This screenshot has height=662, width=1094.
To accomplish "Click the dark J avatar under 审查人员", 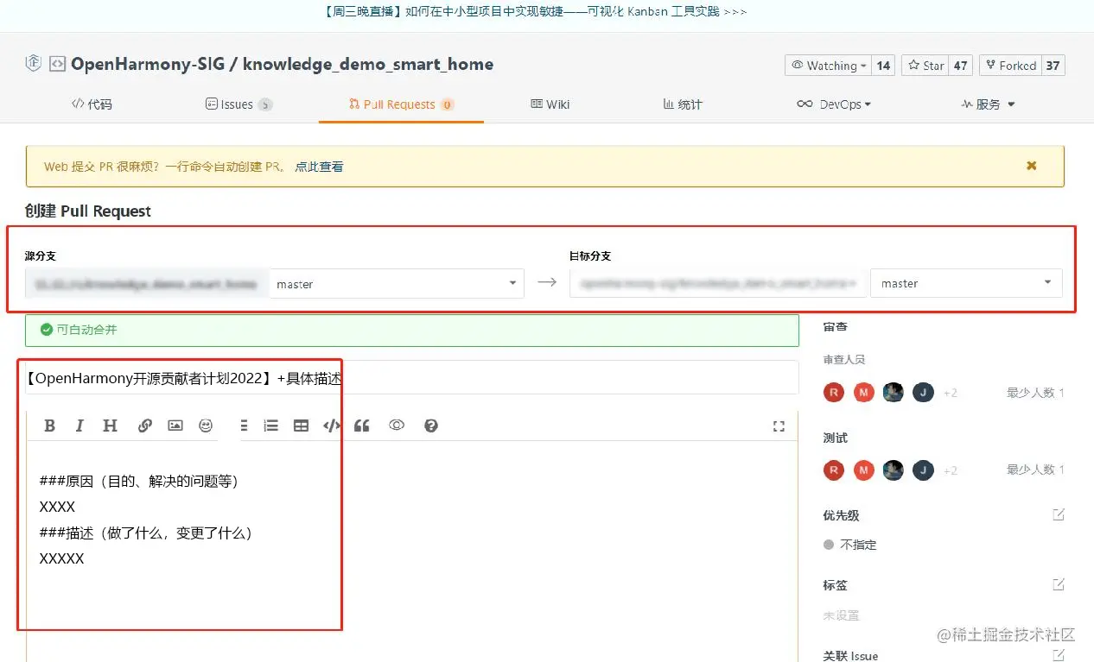I will [923, 393].
